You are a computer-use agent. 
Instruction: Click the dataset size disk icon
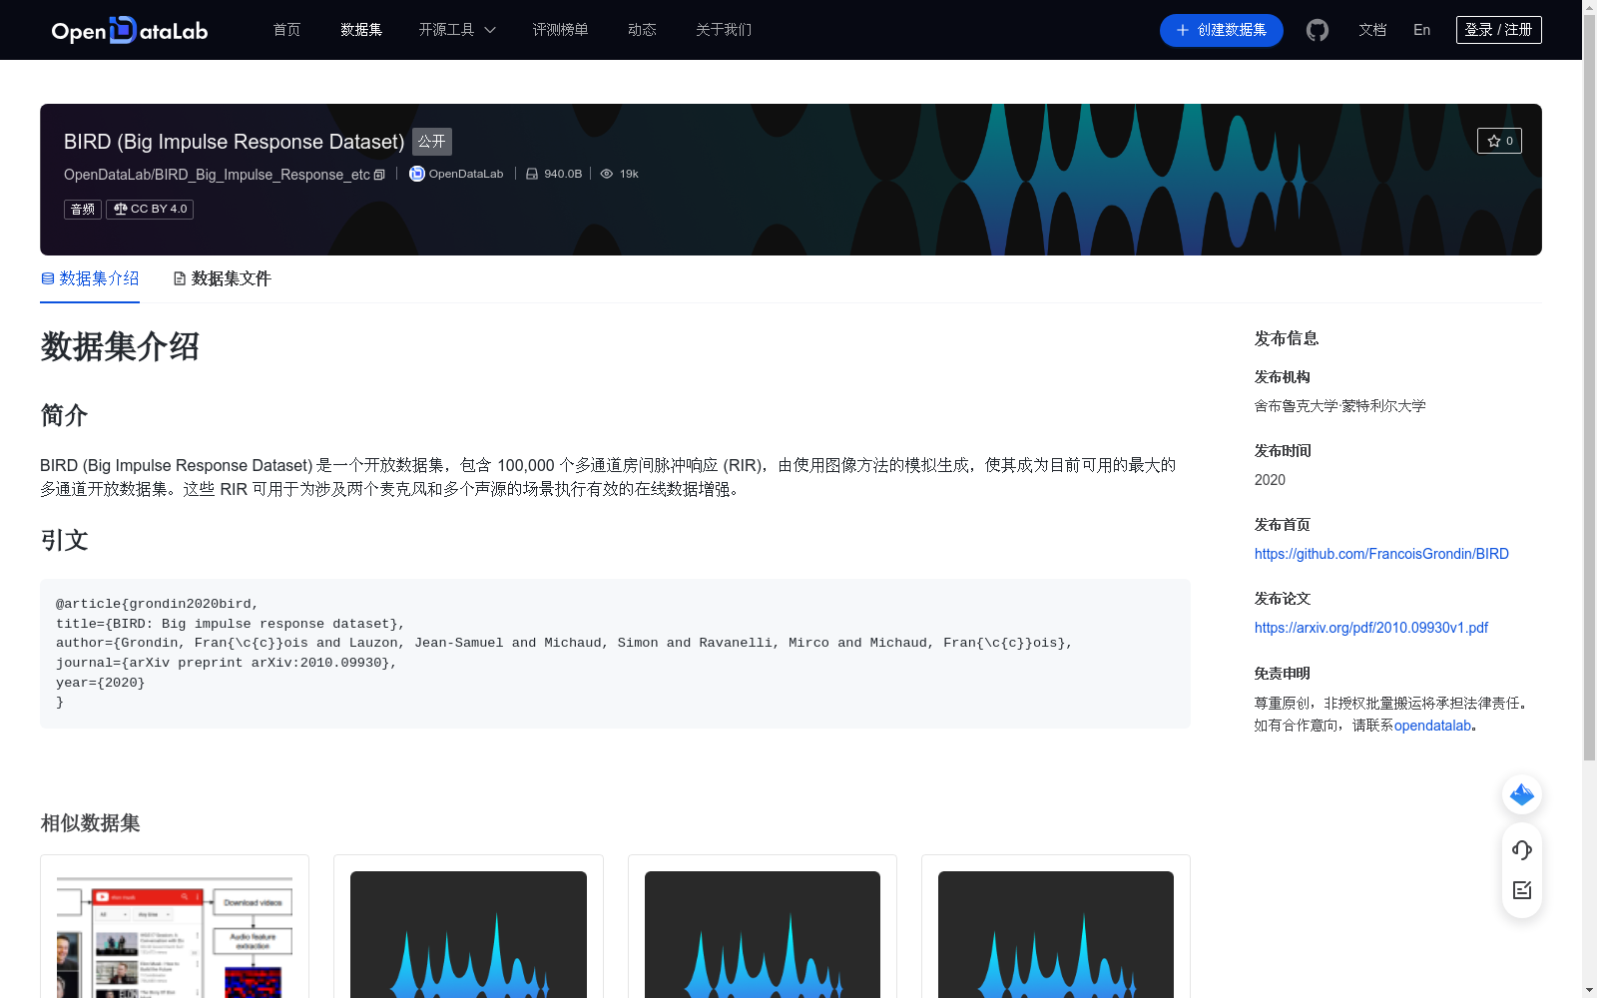(x=532, y=174)
